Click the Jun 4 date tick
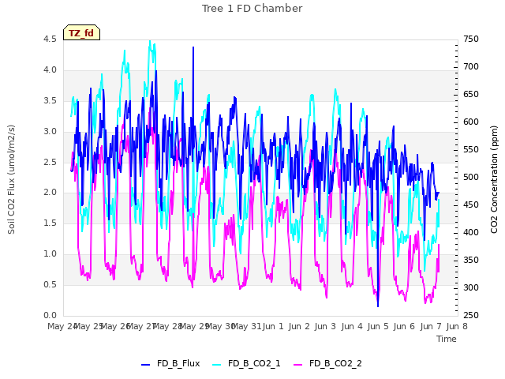505x379 pixels. tap(352, 326)
